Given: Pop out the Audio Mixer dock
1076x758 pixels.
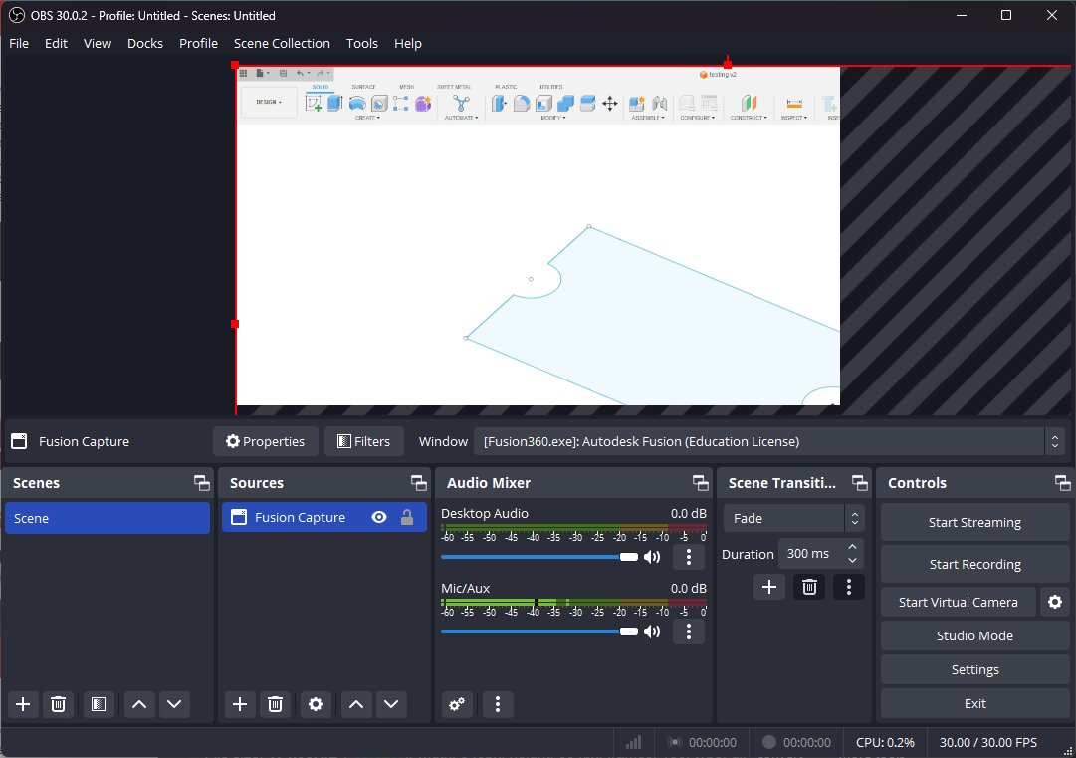Looking at the screenshot, I should 701,483.
